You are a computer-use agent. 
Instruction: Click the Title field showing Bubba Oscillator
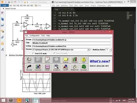[71, 43]
